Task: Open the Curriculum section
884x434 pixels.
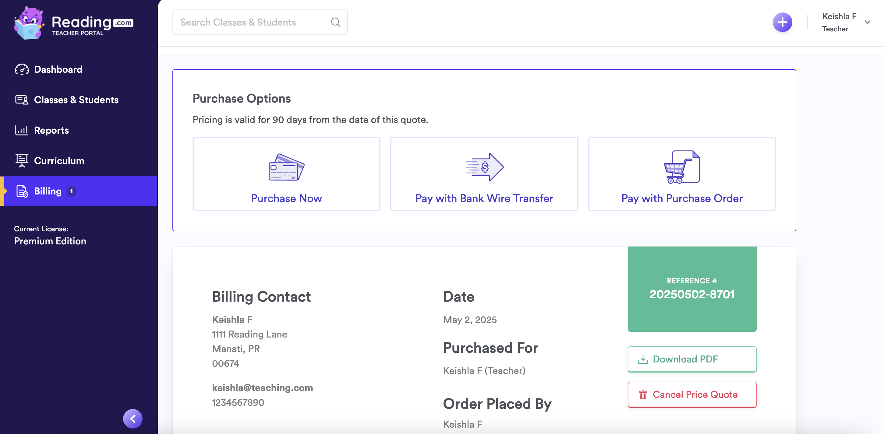Action: click(x=59, y=160)
